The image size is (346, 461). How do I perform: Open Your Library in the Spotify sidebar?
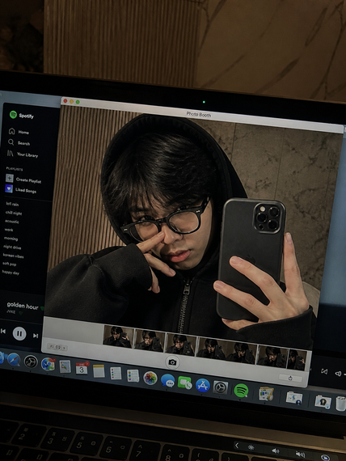23,154
